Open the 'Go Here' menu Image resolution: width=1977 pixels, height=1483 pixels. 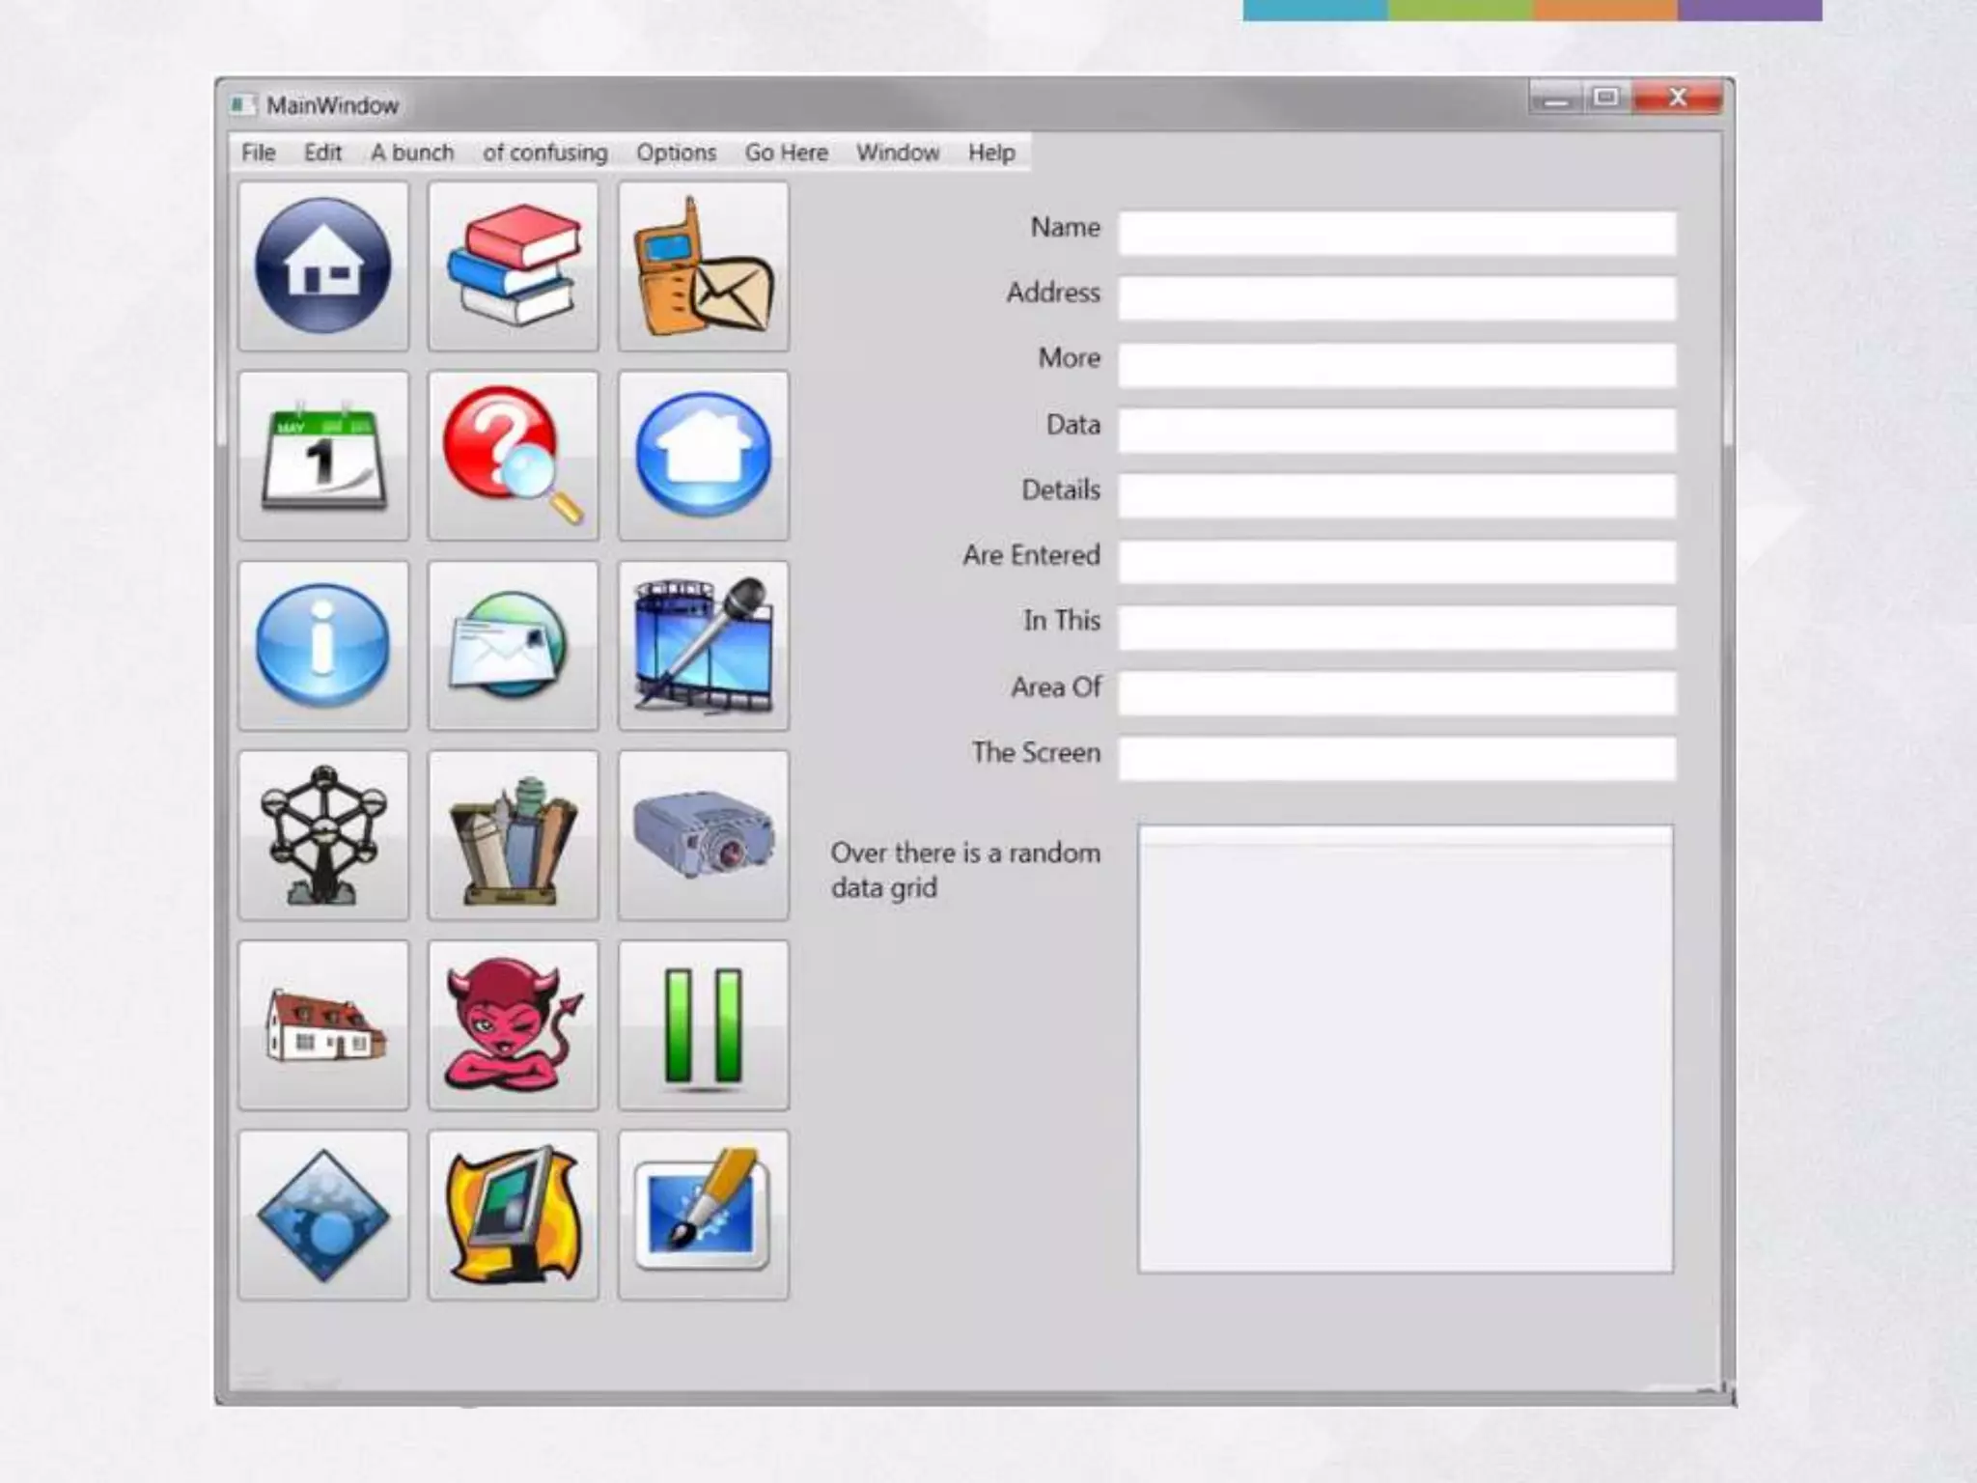786,153
